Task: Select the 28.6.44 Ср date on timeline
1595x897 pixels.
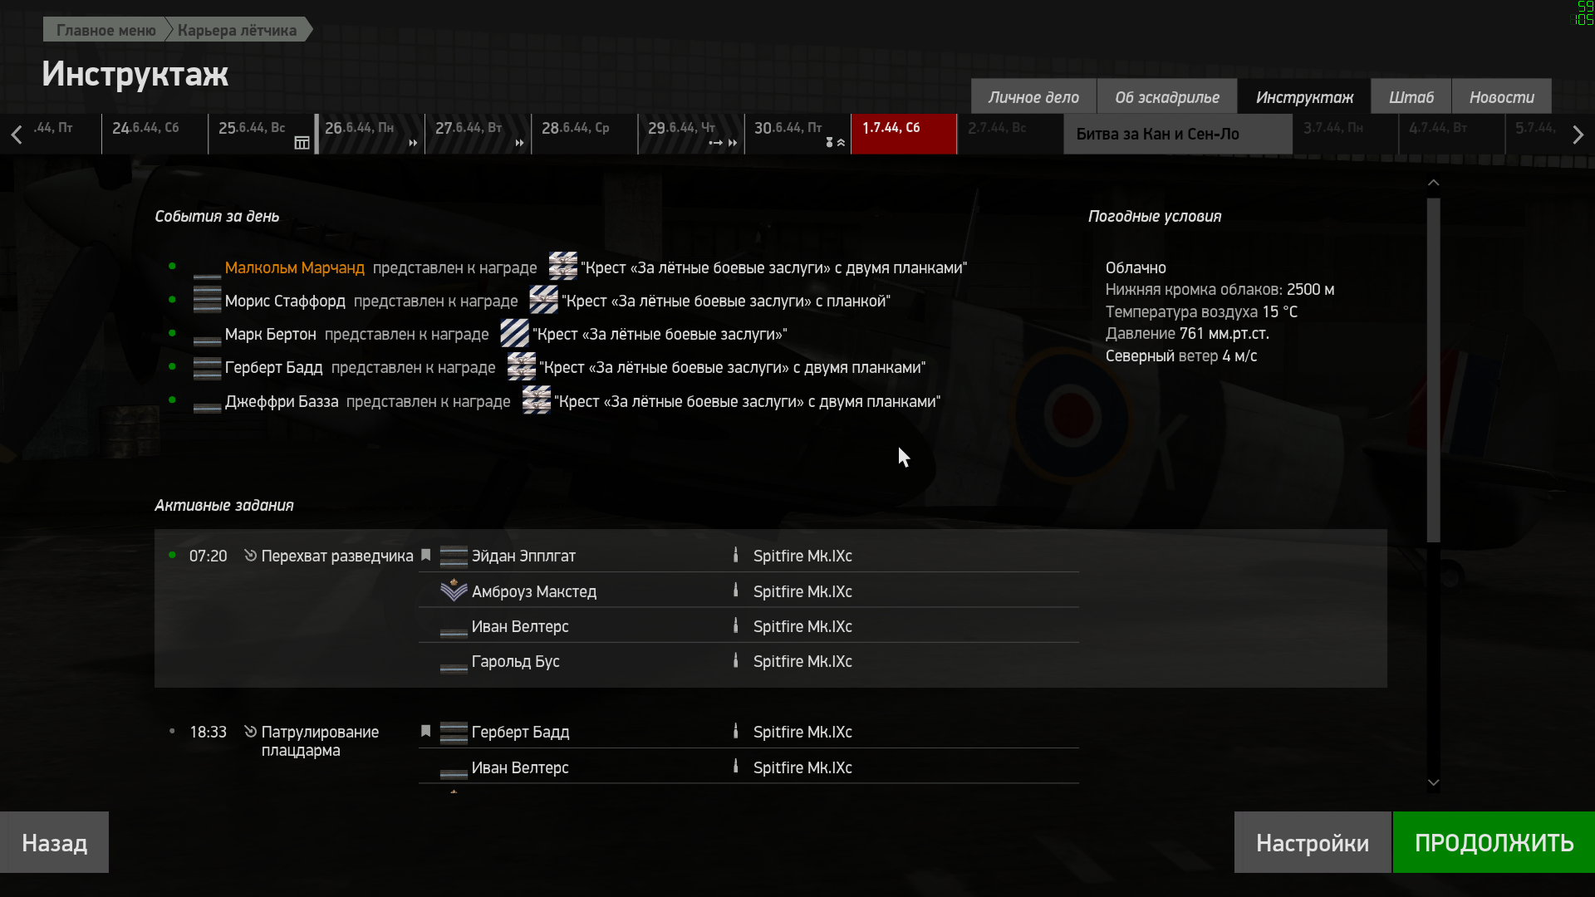Action: tap(584, 134)
